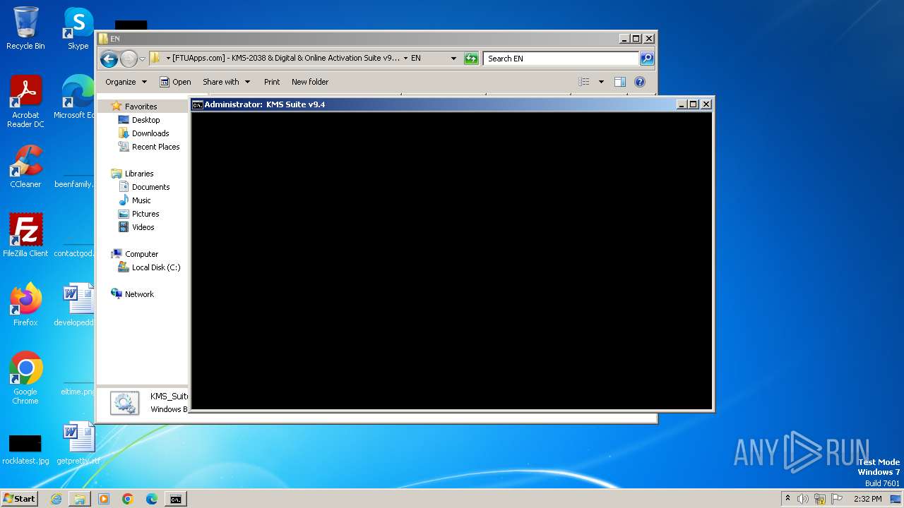Viewport: 904px width, 508px height.
Task: Open address bar history dropdown
Action: pos(453,59)
